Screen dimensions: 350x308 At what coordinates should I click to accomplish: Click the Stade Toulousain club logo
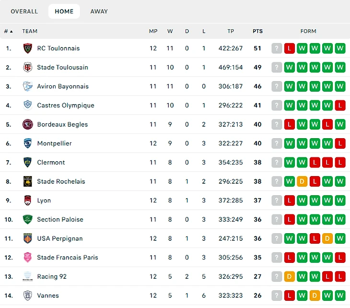coord(28,67)
